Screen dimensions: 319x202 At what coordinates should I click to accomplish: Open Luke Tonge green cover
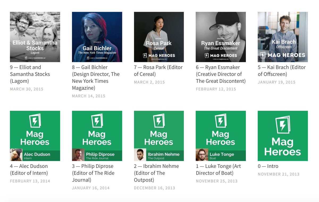coord(221,136)
